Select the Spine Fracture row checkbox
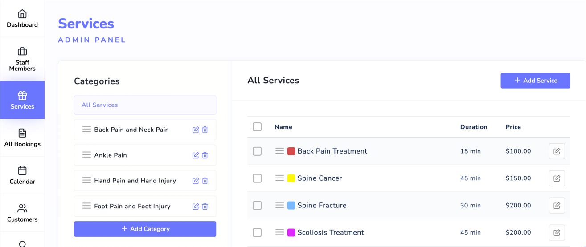This screenshot has width=586, height=247. pyautogui.click(x=257, y=206)
